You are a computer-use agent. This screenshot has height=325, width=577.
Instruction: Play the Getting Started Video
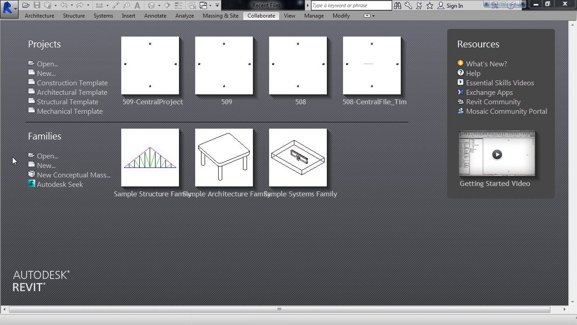click(x=497, y=154)
